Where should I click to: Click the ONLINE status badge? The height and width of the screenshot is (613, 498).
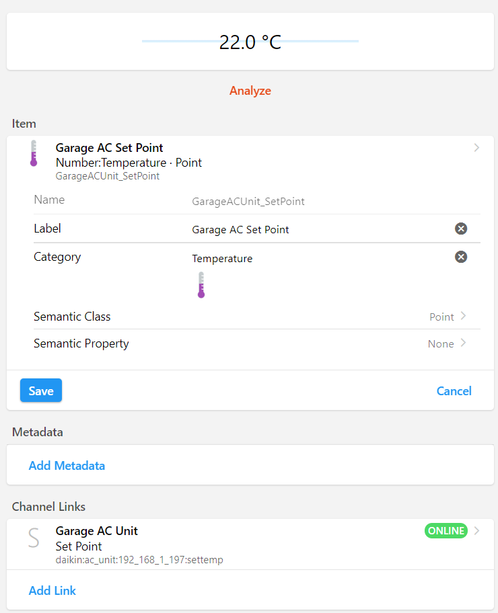[x=446, y=531]
